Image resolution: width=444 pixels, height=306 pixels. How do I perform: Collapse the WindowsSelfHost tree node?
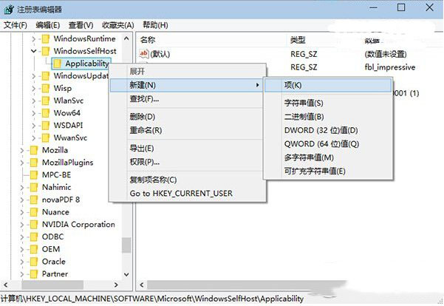(x=34, y=51)
